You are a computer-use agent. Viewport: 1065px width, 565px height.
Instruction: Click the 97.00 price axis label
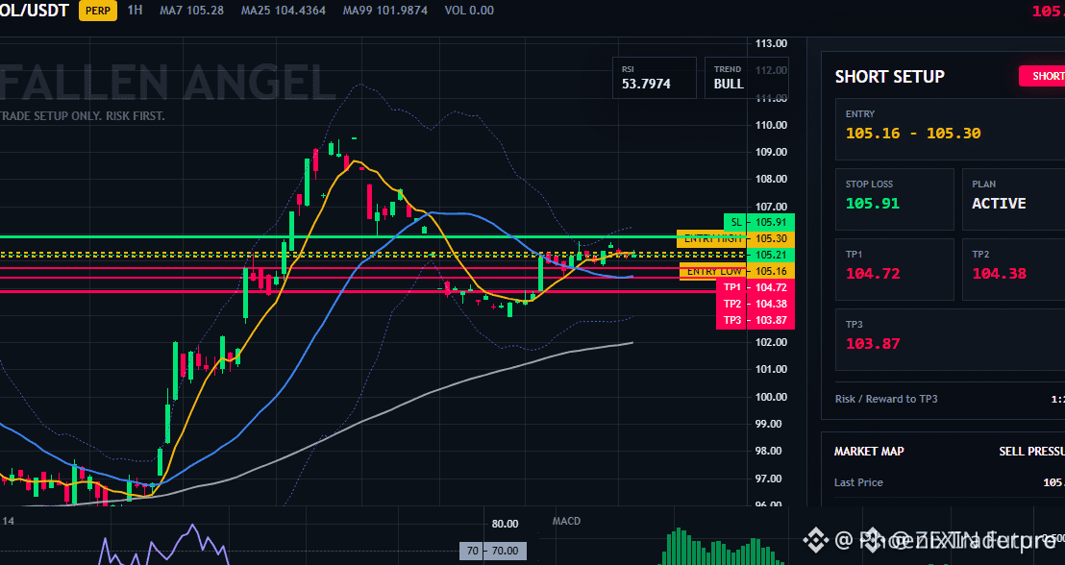(771, 479)
